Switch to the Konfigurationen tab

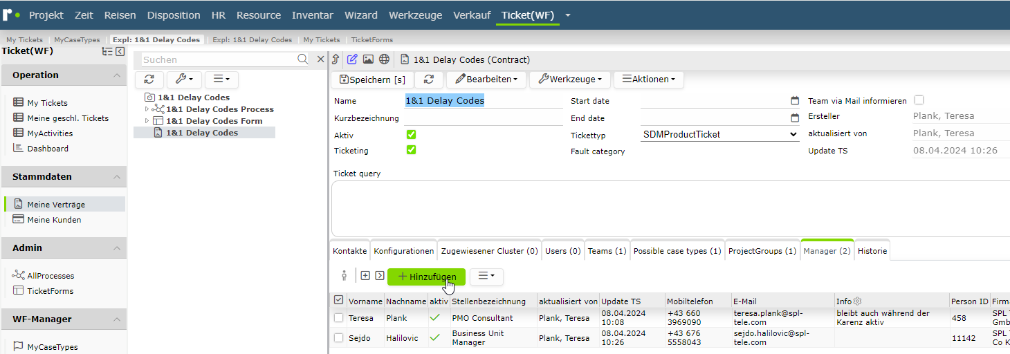404,251
